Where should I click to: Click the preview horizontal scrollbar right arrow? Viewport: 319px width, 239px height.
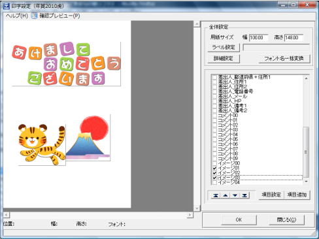pos(190,215)
